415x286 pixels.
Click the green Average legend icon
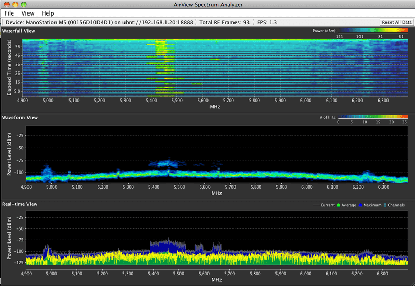(x=339, y=205)
